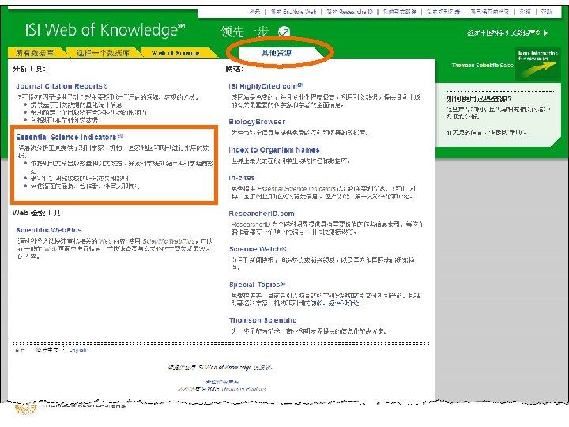Click the 分析工具 section heading

click(x=29, y=69)
